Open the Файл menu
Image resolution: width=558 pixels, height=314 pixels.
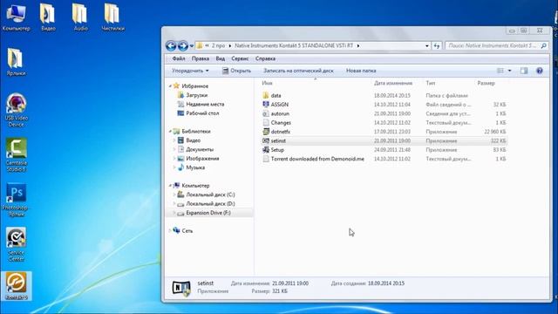coord(179,58)
